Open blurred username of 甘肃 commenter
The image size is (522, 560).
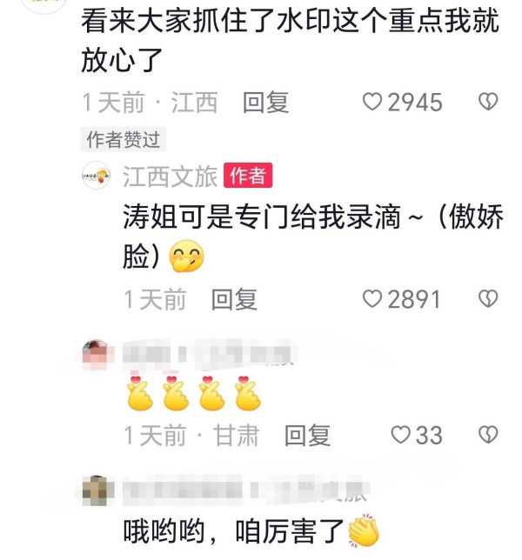click(x=208, y=354)
